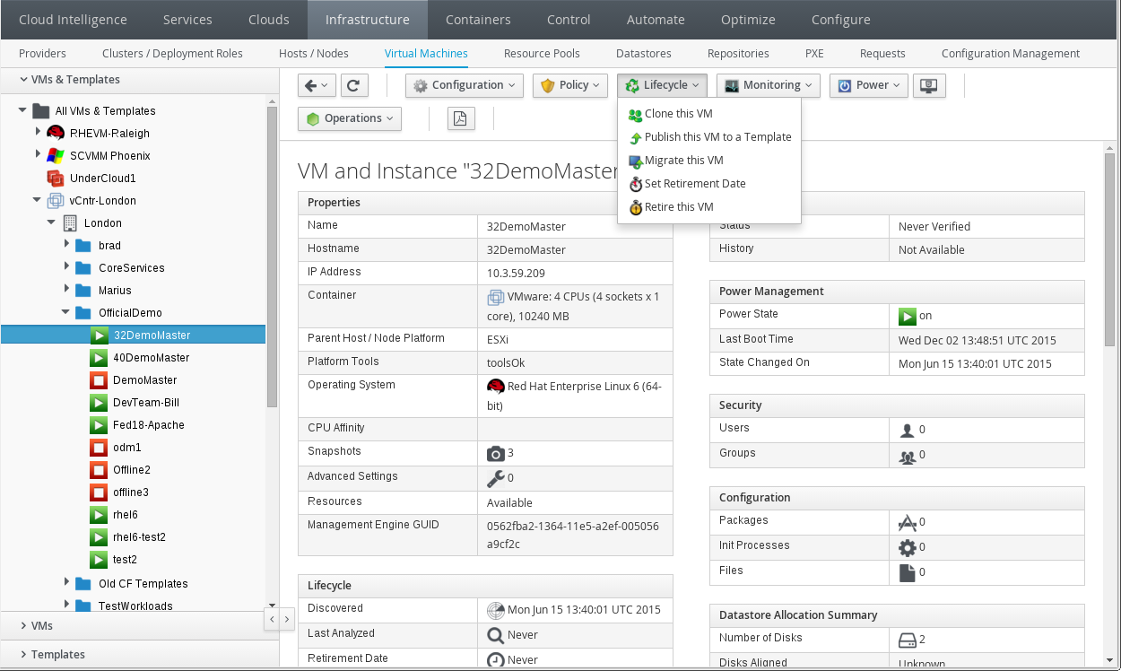Image resolution: width=1121 pixels, height=671 pixels.
Task: Select the Fed18-Apache VM in tree
Action: coord(148,424)
